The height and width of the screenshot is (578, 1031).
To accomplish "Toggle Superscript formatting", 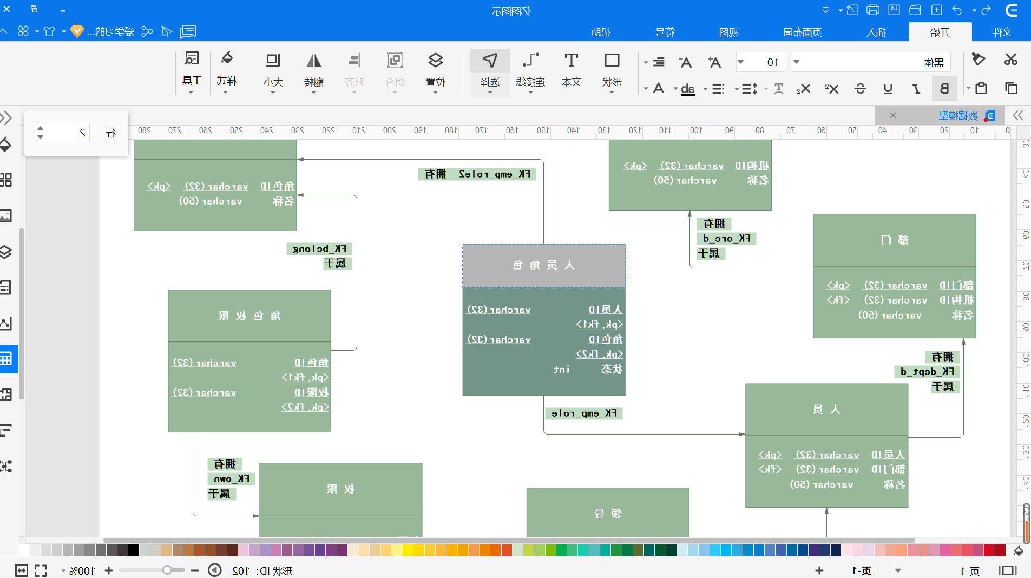I will [x=832, y=88].
